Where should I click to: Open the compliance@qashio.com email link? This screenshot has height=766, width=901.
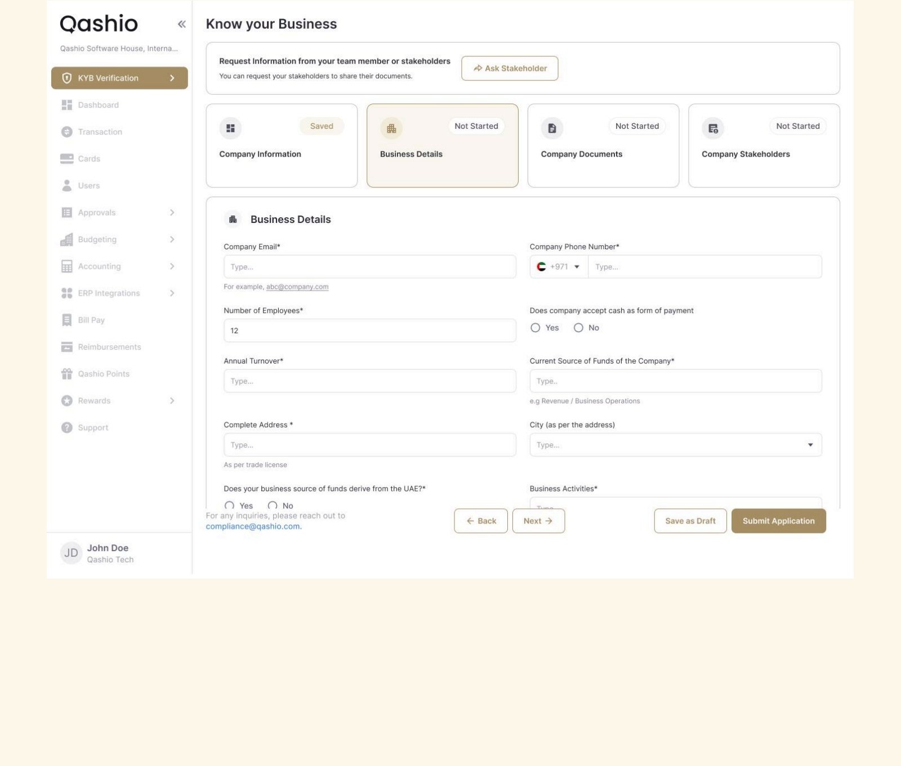(x=253, y=526)
